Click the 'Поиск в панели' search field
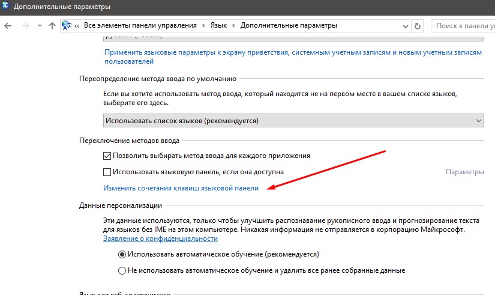The width and height of the screenshot is (495, 295). tap(463, 26)
